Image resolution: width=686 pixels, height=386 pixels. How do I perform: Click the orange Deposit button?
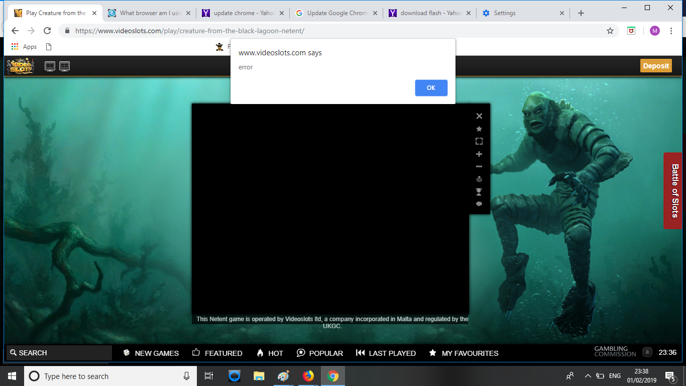tap(656, 66)
